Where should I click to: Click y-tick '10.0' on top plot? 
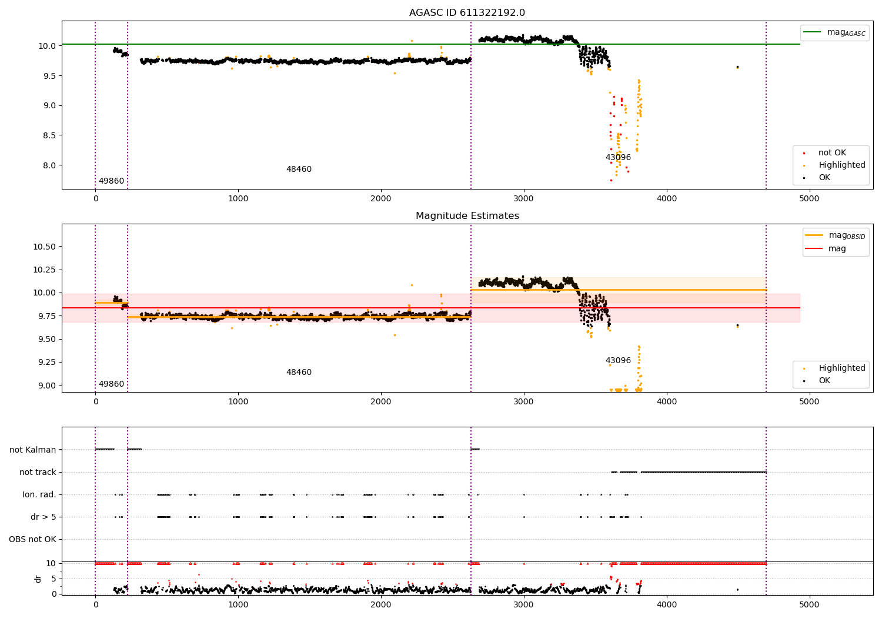click(x=48, y=46)
